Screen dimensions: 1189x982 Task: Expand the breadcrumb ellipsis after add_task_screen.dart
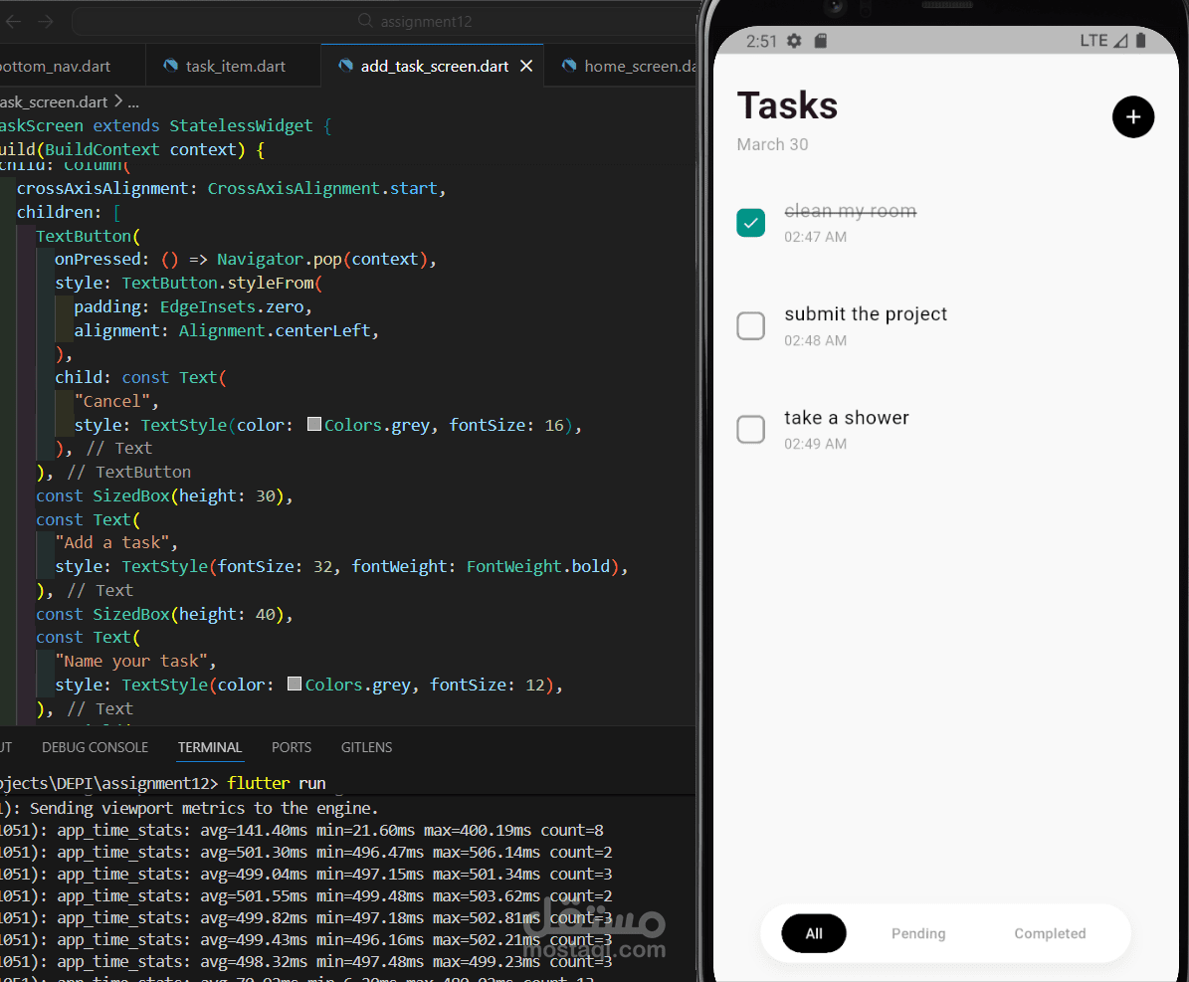pyautogui.click(x=132, y=101)
